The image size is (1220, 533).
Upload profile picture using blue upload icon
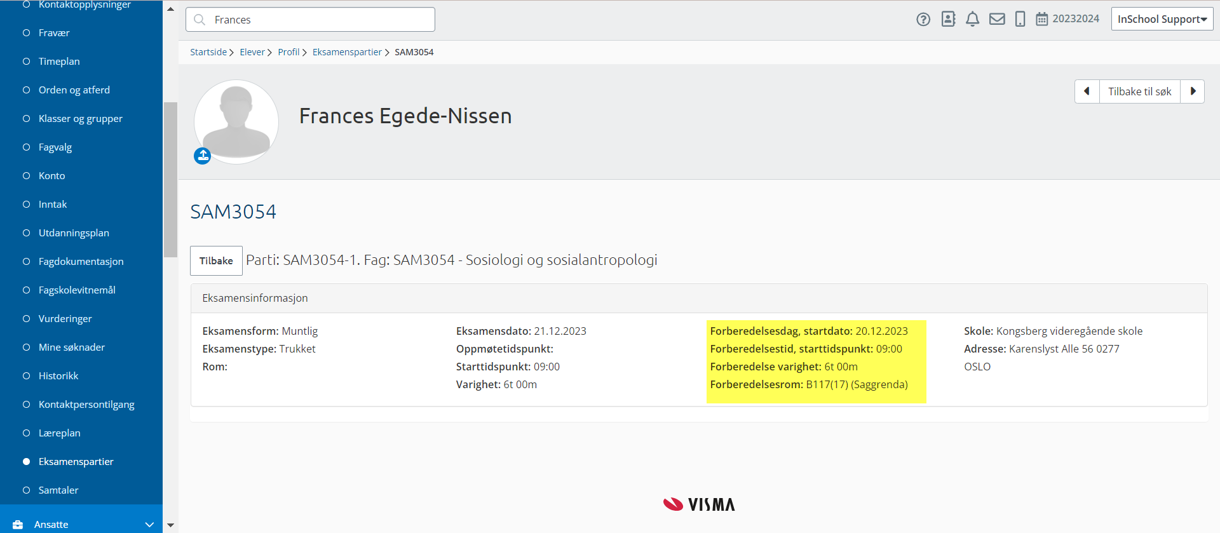point(202,156)
